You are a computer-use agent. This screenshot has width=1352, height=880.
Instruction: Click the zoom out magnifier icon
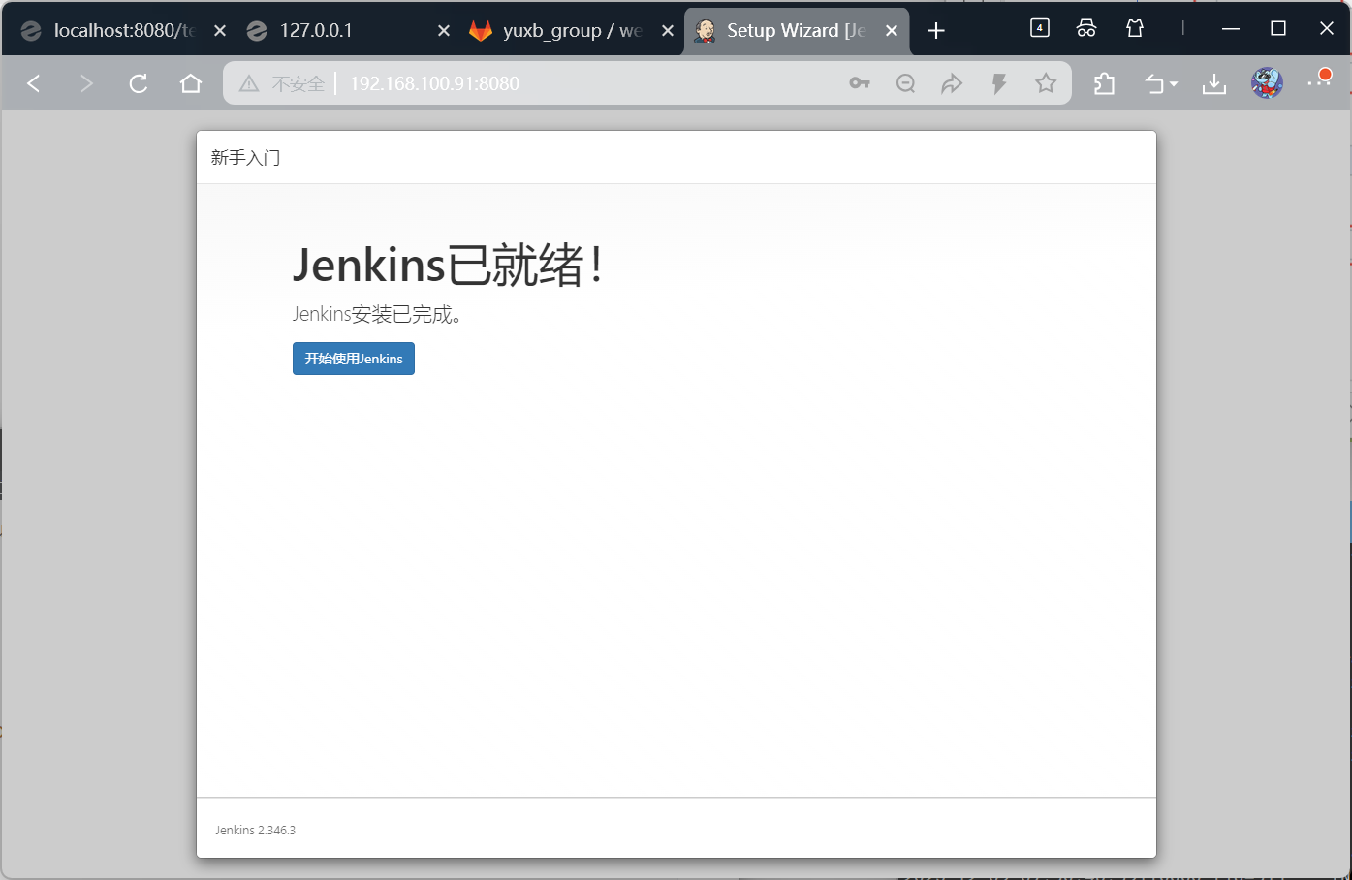click(x=905, y=83)
